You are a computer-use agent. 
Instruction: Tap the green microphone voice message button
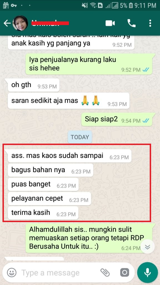(147, 272)
